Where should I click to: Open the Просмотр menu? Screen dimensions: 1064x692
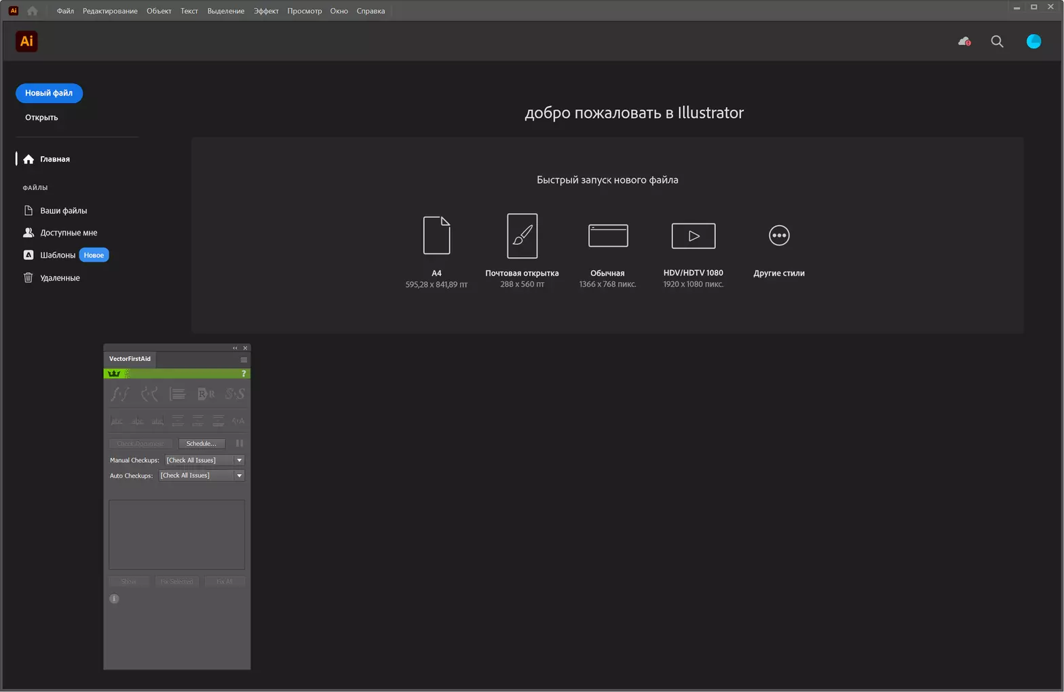pyautogui.click(x=305, y=11)
